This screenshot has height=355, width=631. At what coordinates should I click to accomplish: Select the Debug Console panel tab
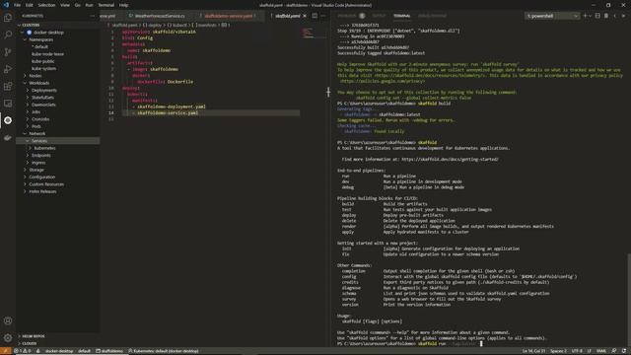[432, 16]
